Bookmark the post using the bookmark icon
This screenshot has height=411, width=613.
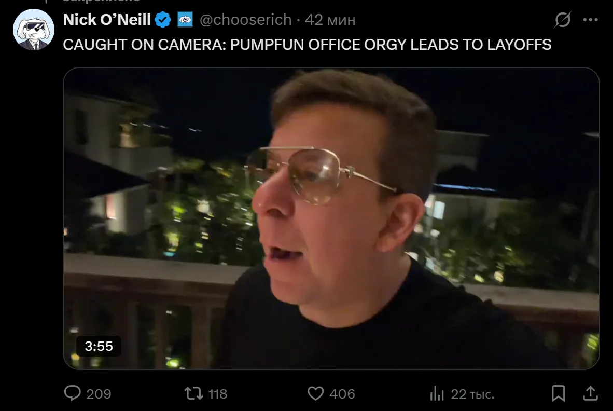[559, 394]
